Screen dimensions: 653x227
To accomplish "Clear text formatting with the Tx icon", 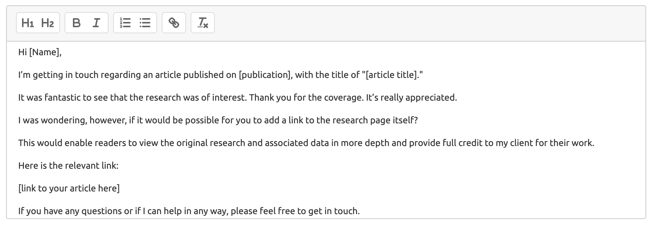I will (203, 23).
